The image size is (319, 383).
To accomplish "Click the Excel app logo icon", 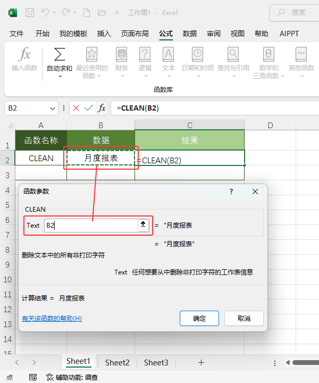I will point(13,12).
